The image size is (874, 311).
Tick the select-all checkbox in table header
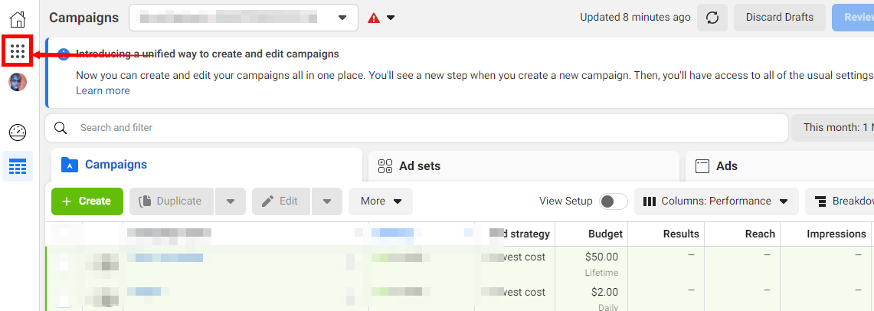(65, 234)
